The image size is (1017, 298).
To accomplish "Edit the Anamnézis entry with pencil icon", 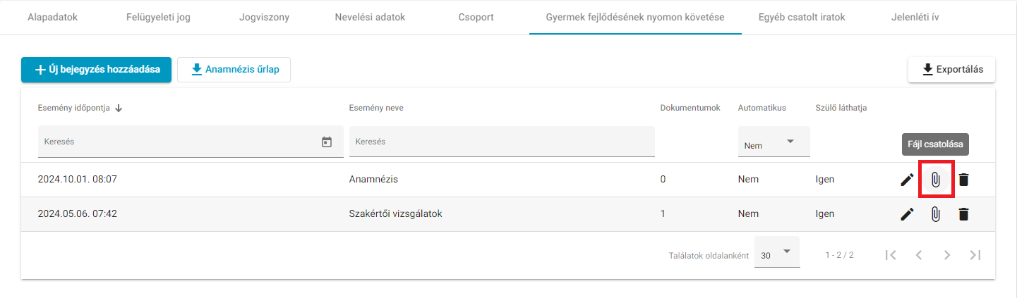I will [907, 180].
